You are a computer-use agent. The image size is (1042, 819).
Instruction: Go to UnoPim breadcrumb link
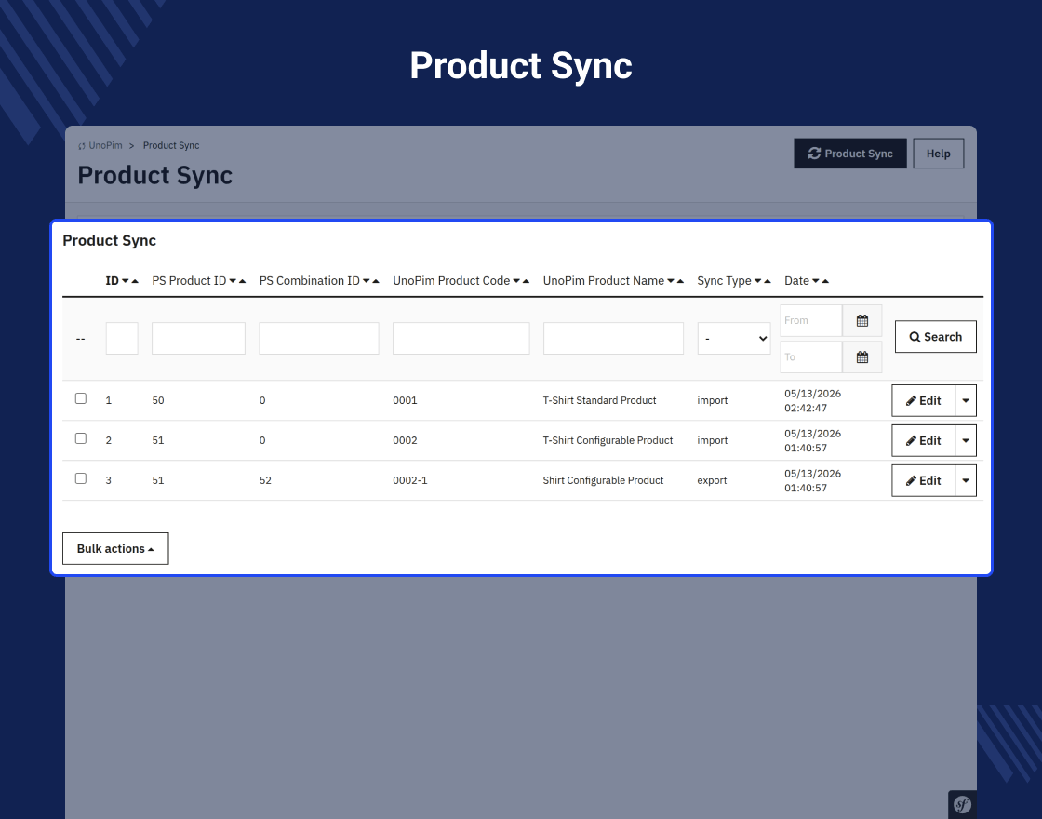click(x=106, y=145)
